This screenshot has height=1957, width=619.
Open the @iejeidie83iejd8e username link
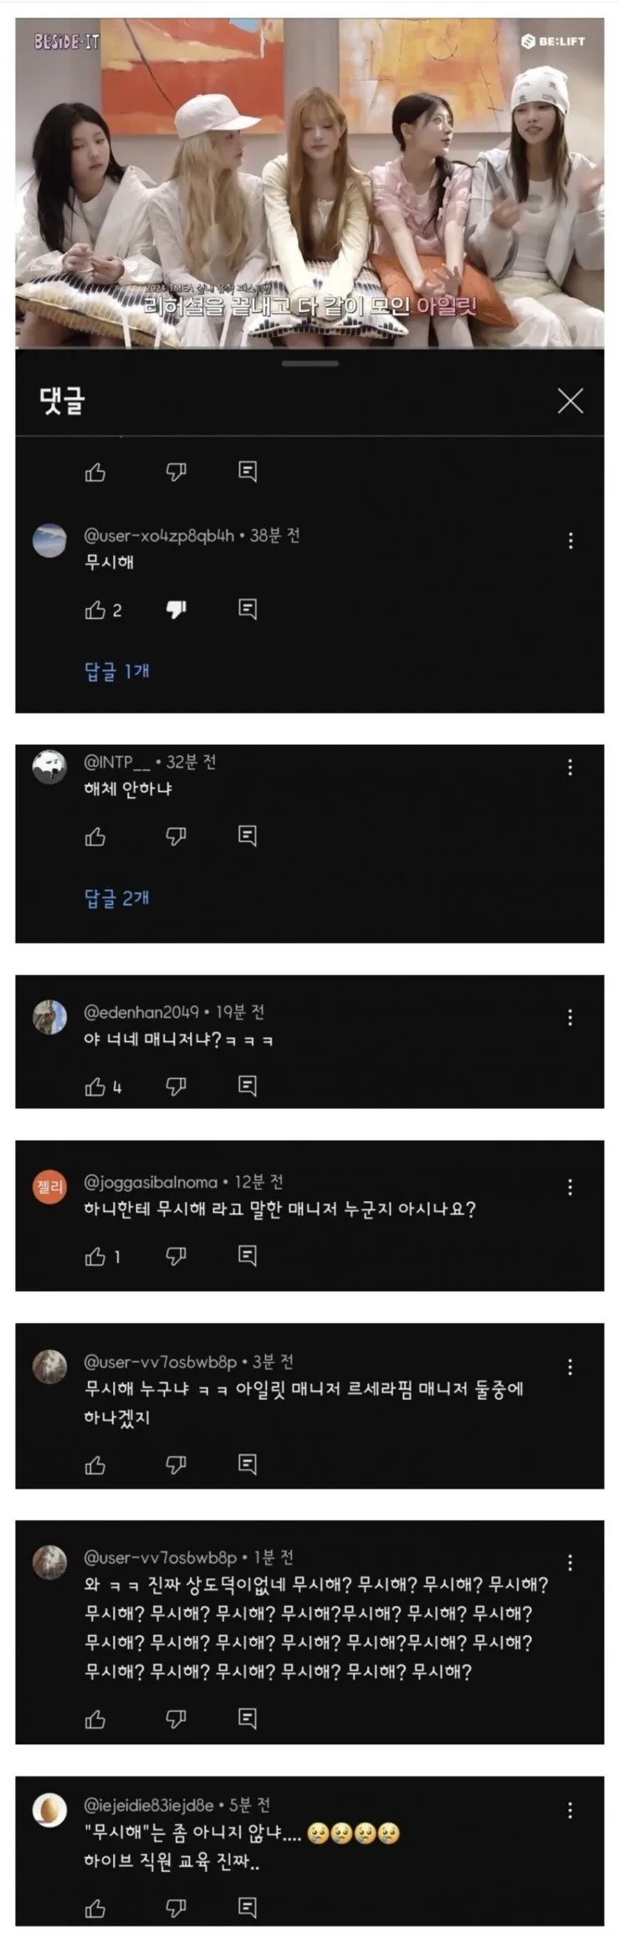149,1805
